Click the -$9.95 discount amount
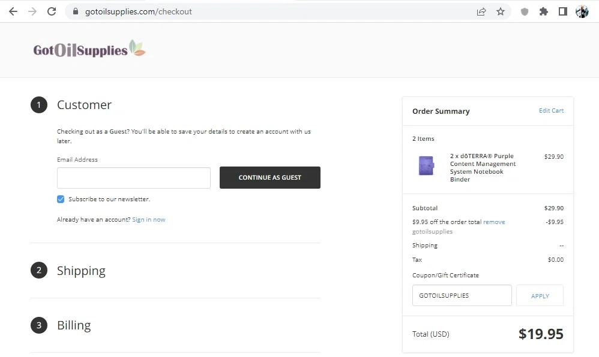 (555, 222)
